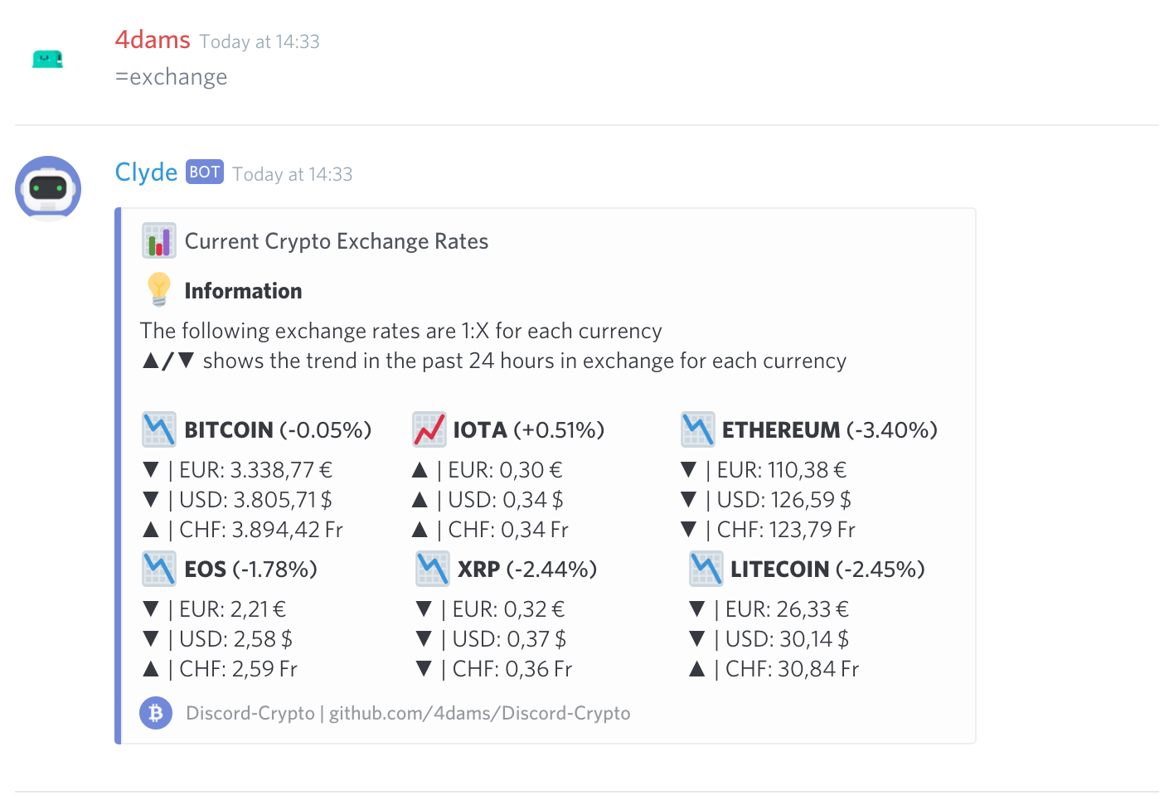Click Litecoin downtrend chart icon

tap(706, 569)
